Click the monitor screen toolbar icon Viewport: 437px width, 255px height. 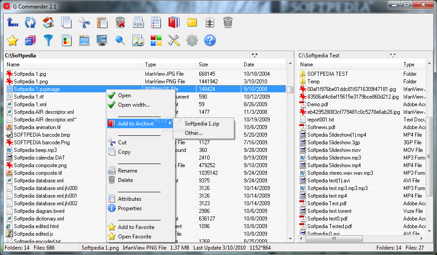click(102, 40)
